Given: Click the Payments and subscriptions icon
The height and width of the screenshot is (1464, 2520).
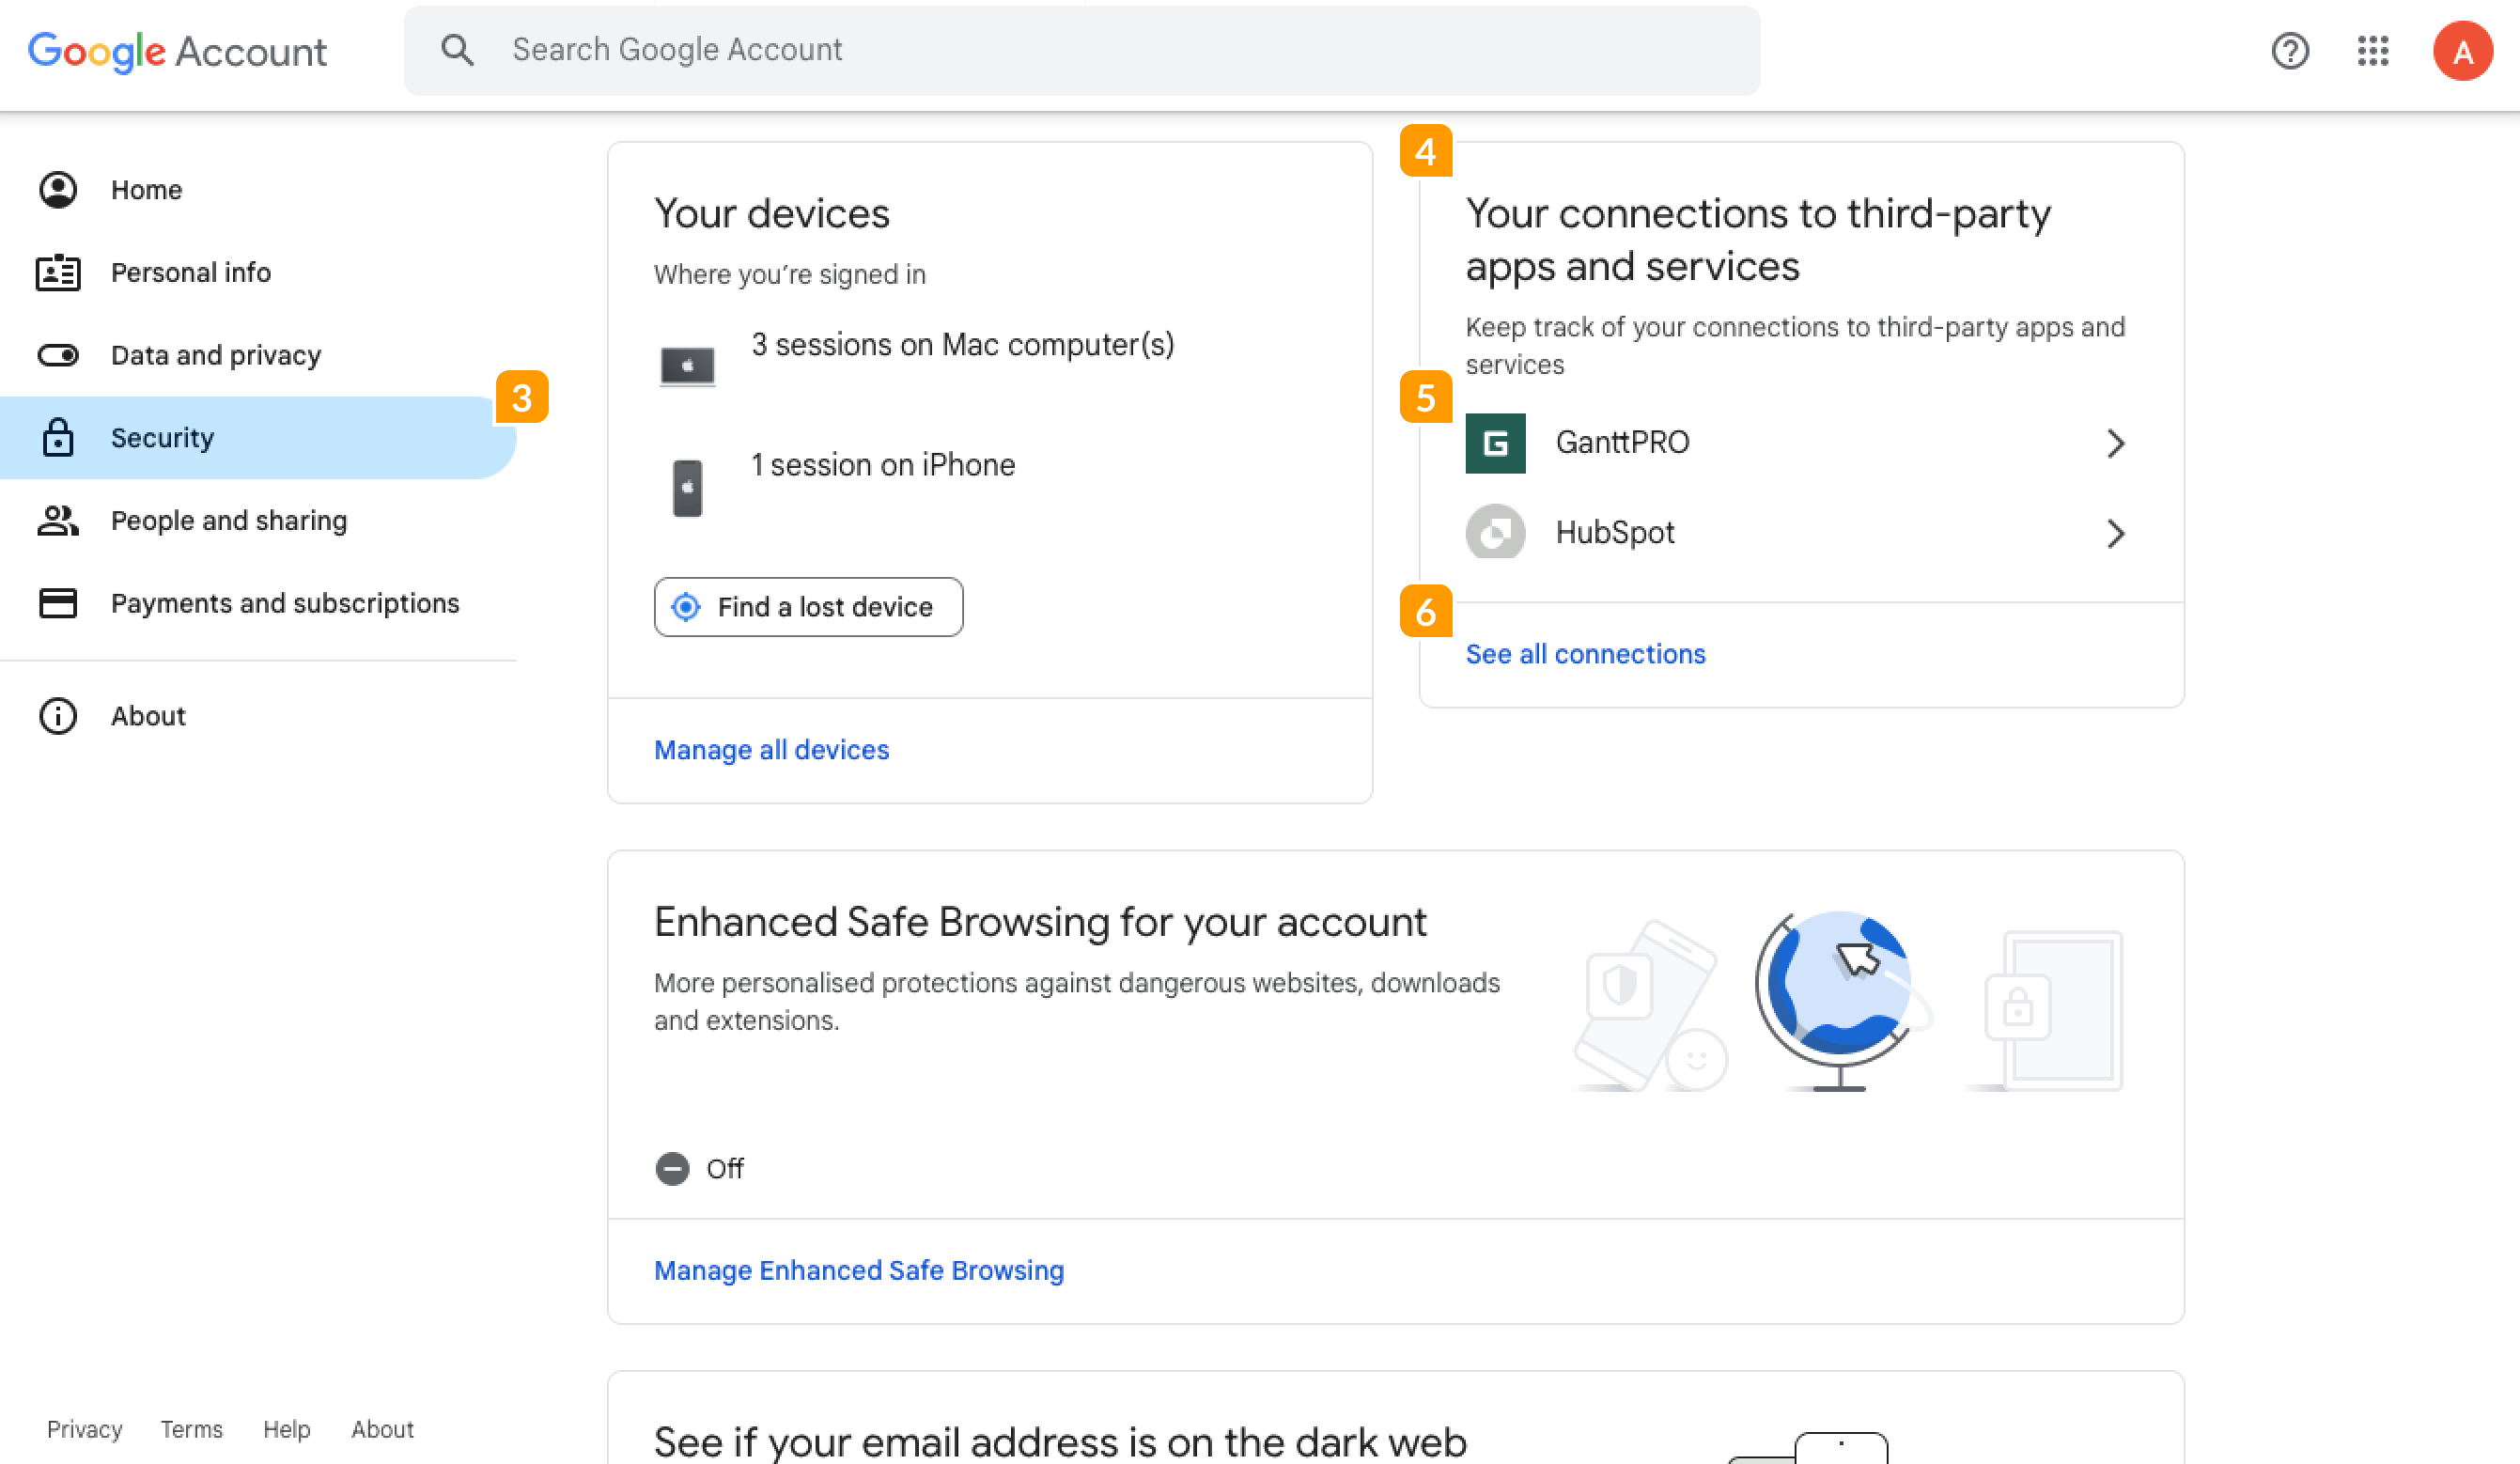Looking at the screenshot, I should (57, 603).
